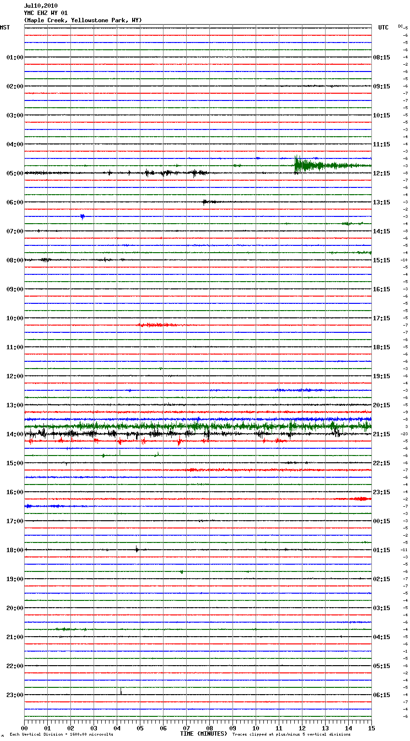Click the 05:00 MST row label
The width and height of the screenshot is (410, 741).
coord(15,173)
